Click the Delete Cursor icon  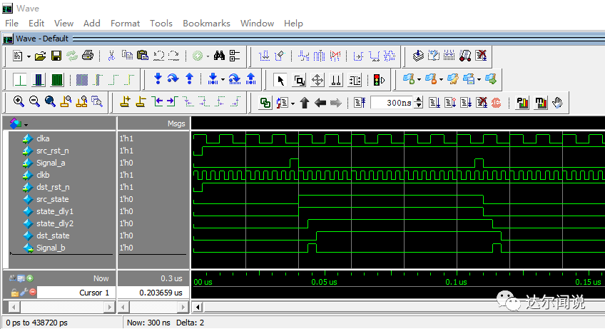coord(141,102)
